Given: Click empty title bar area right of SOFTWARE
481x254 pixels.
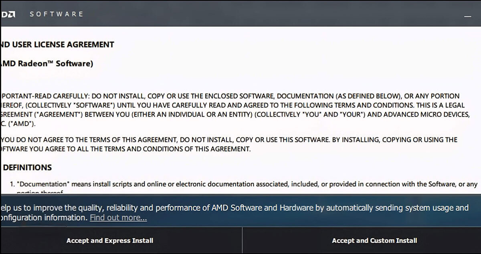Looking at the screenshot, I should tap(261, 14).
